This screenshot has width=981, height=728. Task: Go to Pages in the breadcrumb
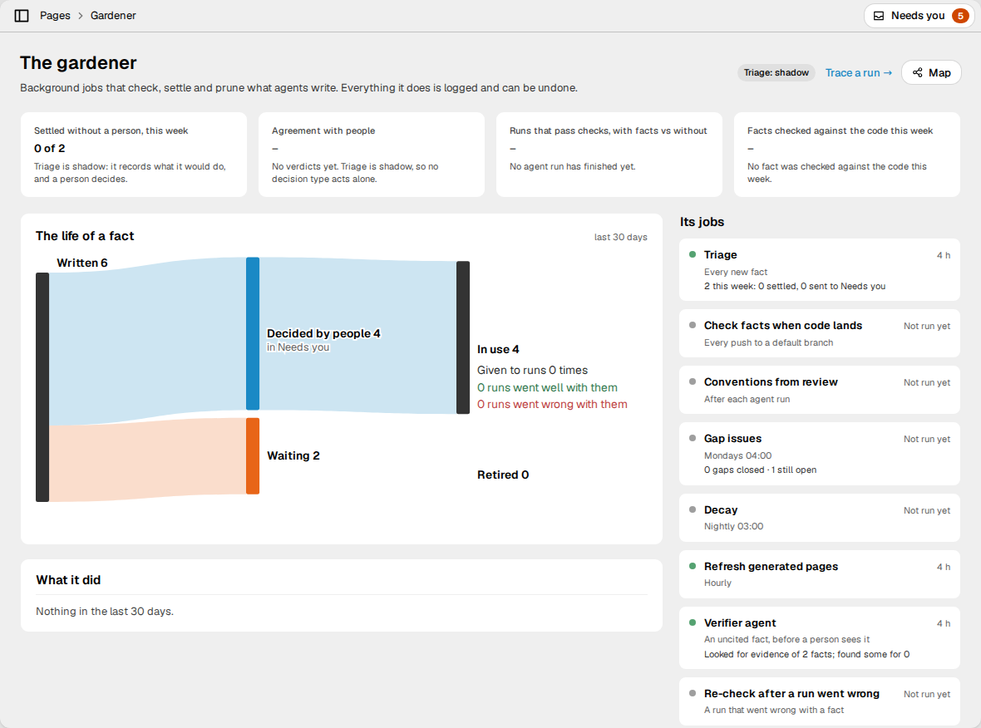(x=55, y=16)
